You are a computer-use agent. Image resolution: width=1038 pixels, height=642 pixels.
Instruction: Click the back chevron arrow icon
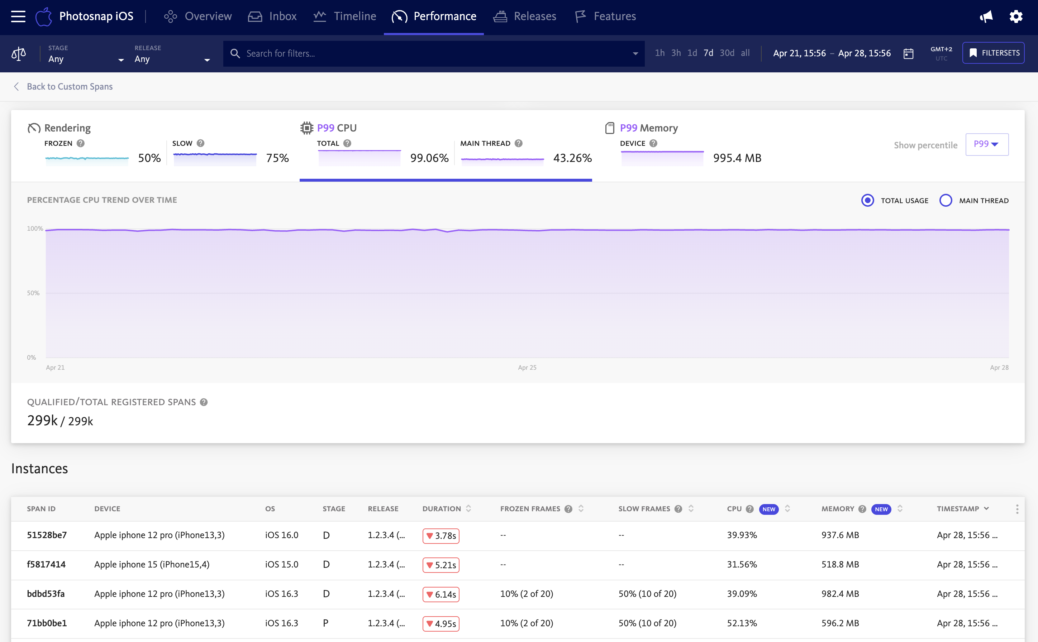point(16,87)
